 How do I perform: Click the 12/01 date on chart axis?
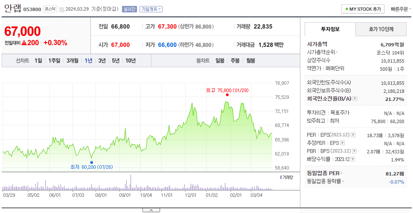[191, 196]
